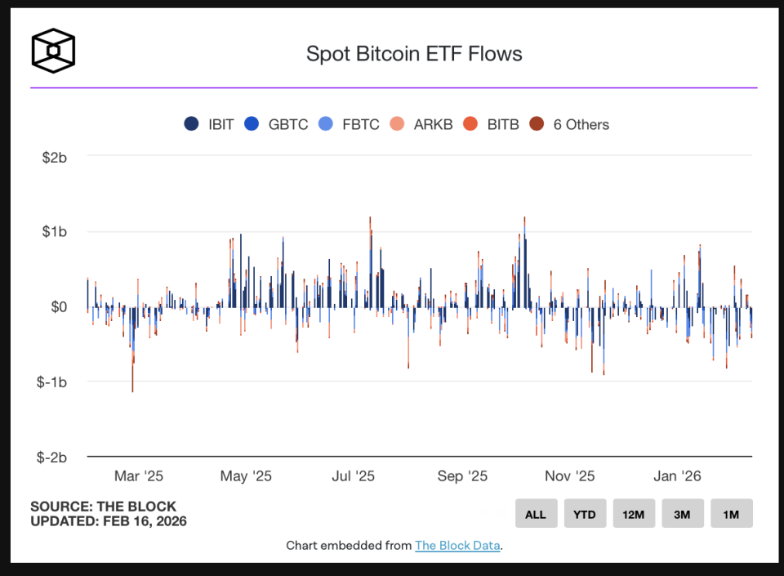
Task: Open The Block Data link
Action: [457, 545]
